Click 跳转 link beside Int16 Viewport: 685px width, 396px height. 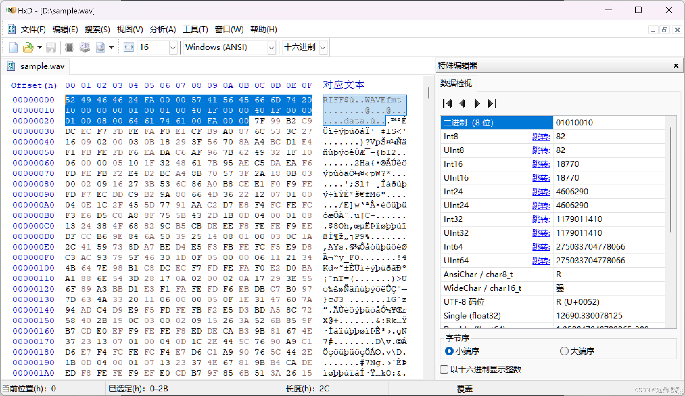[x=541, y=164]
